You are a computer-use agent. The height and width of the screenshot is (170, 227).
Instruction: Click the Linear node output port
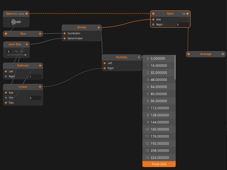click(40, 87)
